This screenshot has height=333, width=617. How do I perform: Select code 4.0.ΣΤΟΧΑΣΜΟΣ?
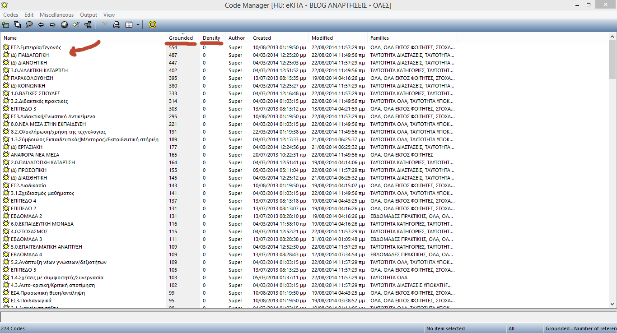point(30,231)
